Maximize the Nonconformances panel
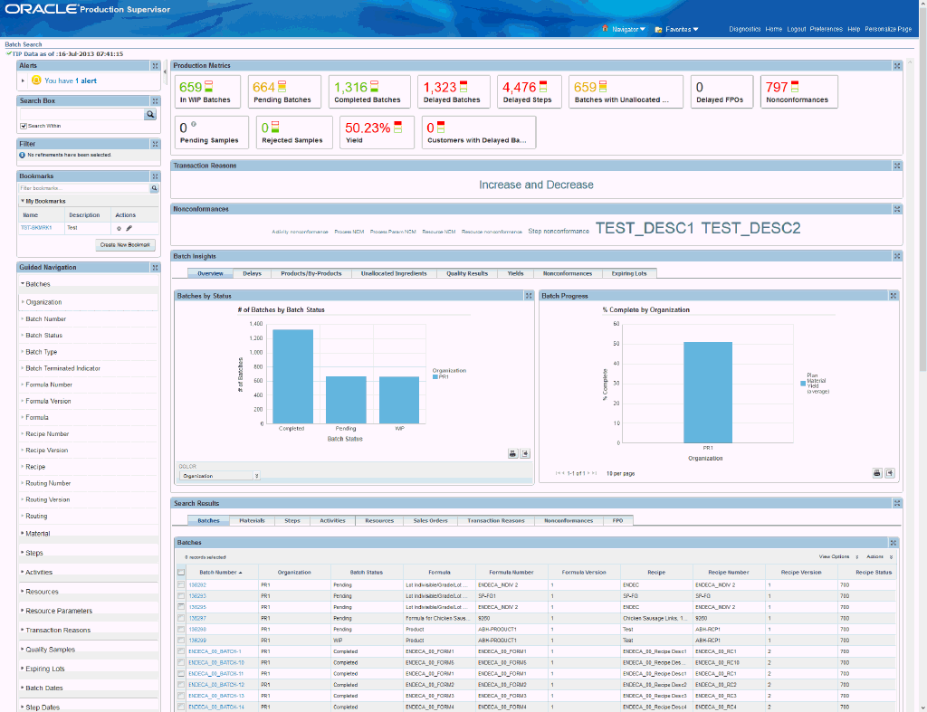 (897, 209)
